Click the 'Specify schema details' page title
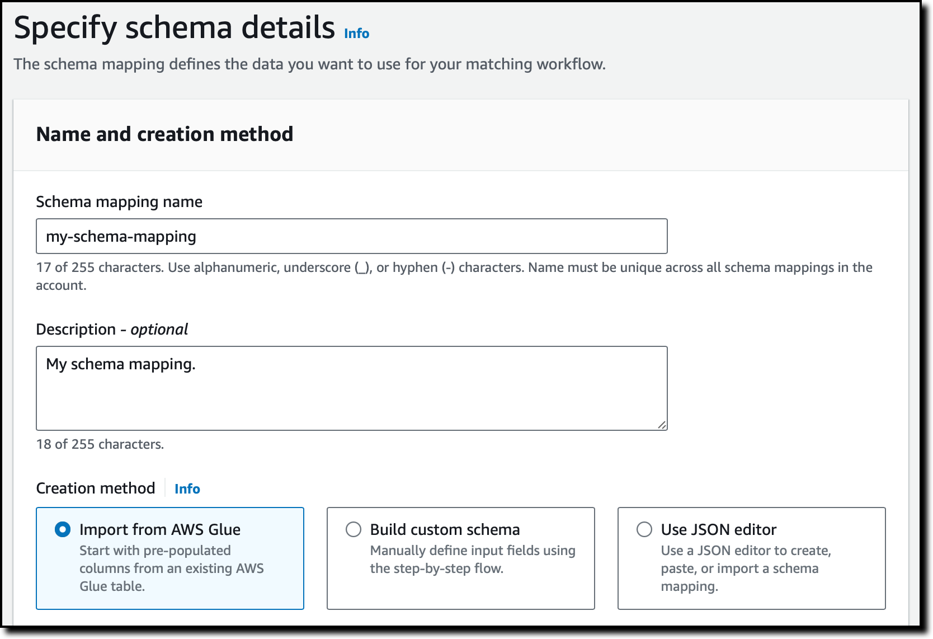This screenshot has height=639, width=933. tap(174, 28)
